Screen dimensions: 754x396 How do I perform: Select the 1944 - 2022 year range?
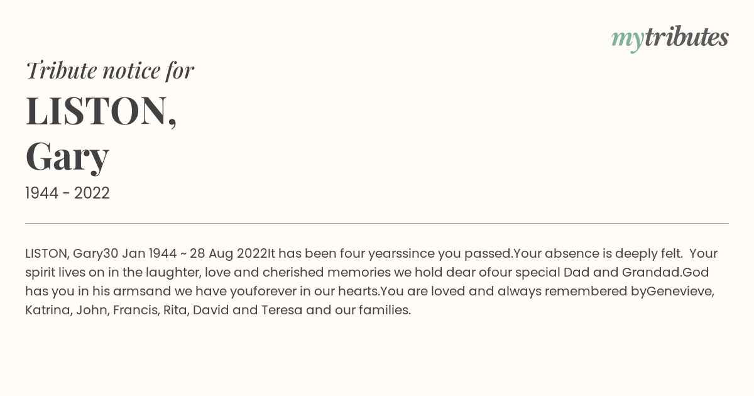67,193
